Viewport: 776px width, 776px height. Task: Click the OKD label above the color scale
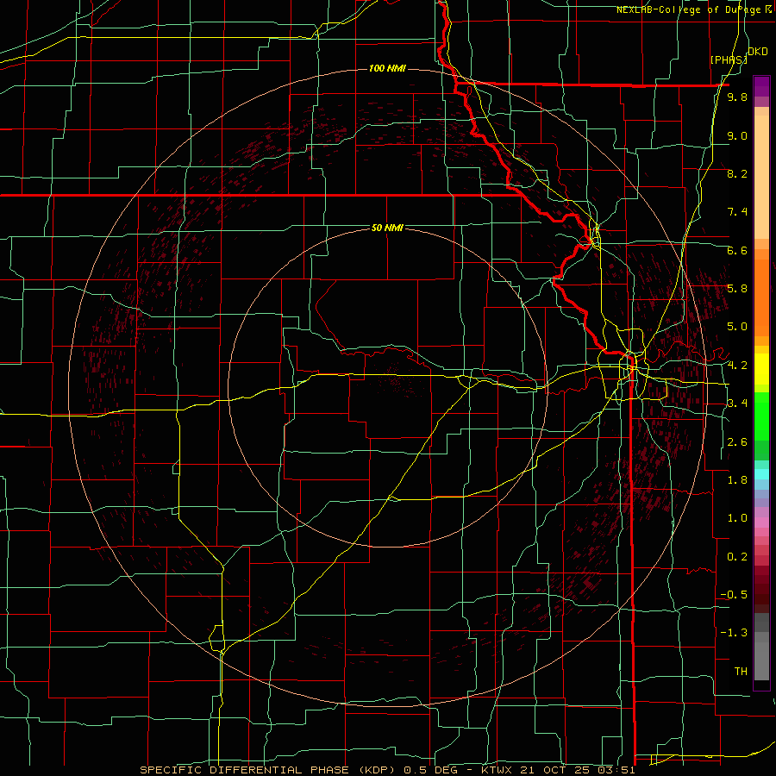click(x=758, y=52)
